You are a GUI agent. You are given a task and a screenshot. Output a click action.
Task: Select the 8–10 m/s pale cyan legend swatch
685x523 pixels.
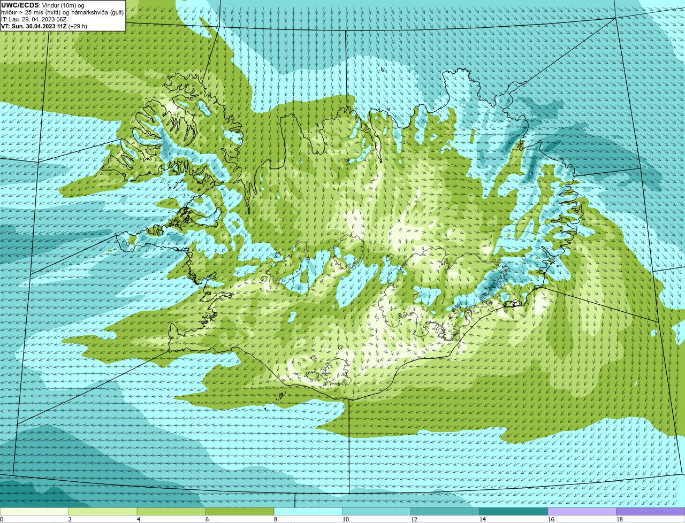(308, 512)
